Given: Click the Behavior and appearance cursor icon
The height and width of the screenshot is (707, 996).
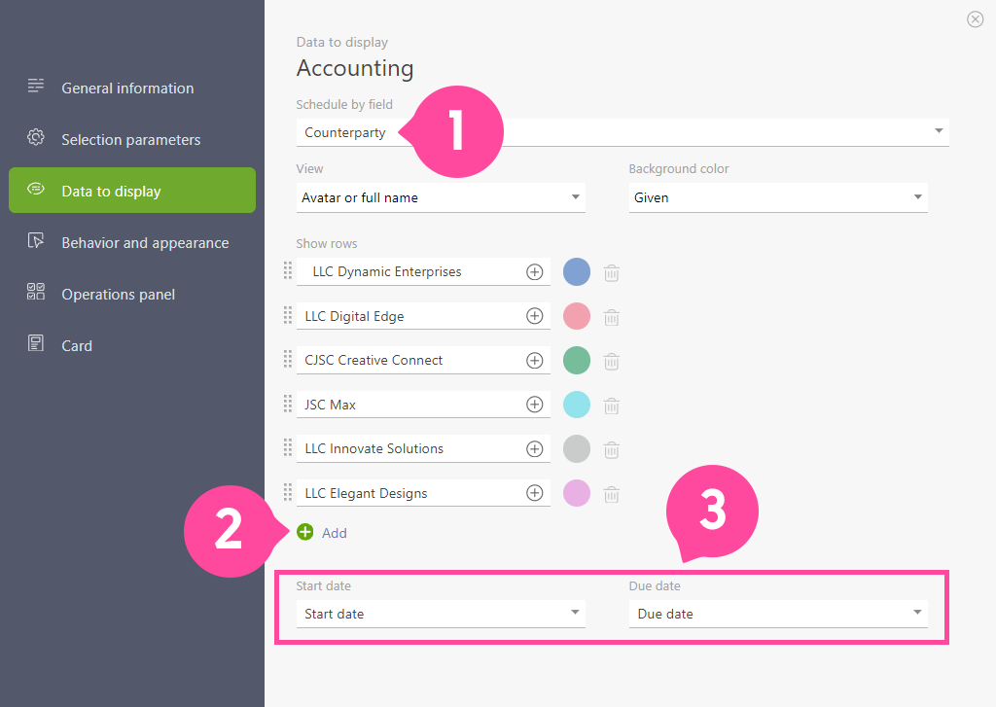Looking at the screenshot, I should [36, 240].
